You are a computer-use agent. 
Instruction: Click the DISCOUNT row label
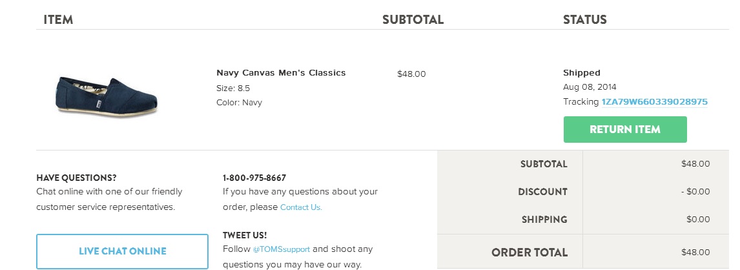(542, 192)
